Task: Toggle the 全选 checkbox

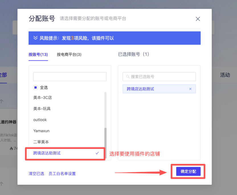Action: point(36,88)
